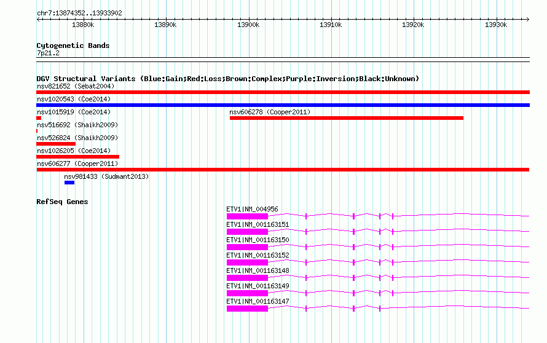Image resolution: width=547 pixels, height=343 pixels.
Task: Click the ETV1|NM_001163147 transcript label
Action: (x=258, y=301)
